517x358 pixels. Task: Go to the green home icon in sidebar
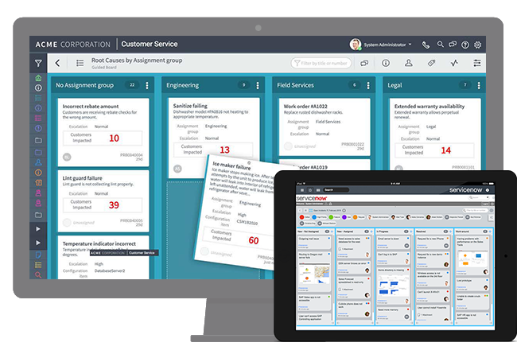(38, 78)
